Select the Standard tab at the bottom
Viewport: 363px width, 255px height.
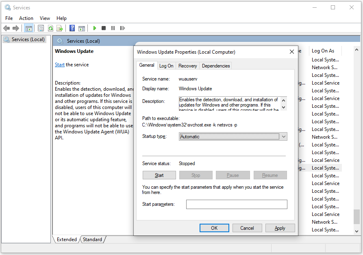(92, 240)
